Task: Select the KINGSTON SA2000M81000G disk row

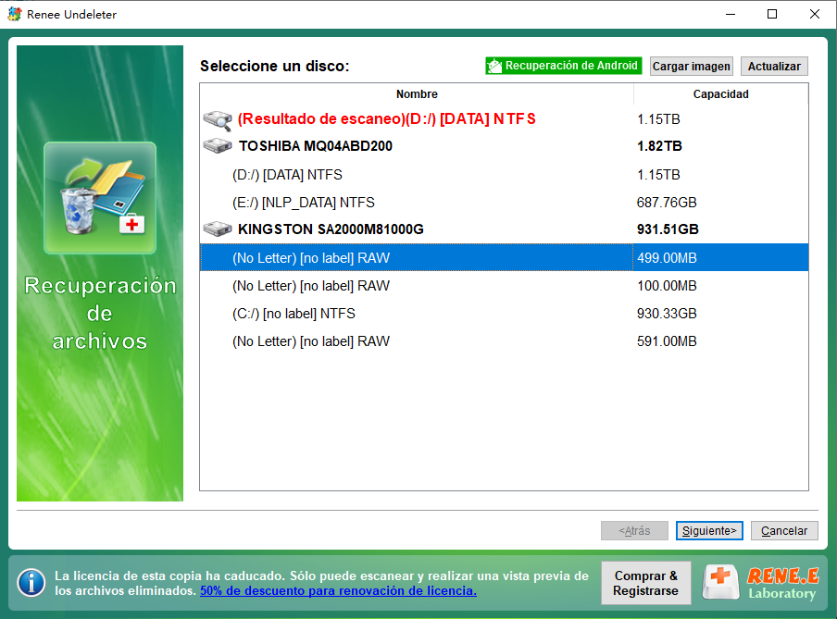Action: [x=504, y=229]
